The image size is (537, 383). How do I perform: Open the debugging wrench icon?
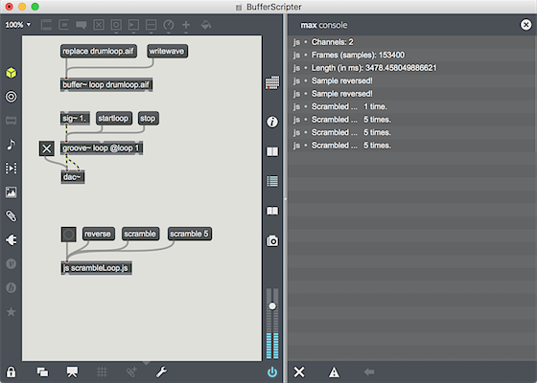pos(161,372)
